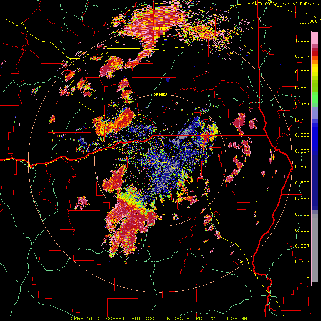Viewport: 321px width, 321px height.
Task: Select the 0.680 scale value
Action: tap(302, 135)
